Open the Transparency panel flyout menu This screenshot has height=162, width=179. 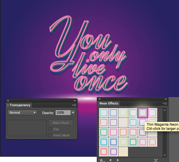(74, 105)
